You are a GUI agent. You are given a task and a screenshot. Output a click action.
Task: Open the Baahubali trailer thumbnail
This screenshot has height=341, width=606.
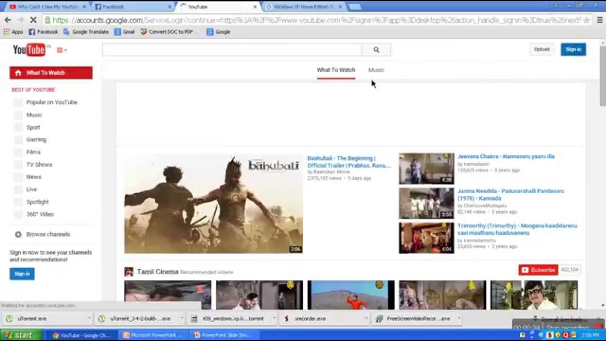[x=214, y=203]
